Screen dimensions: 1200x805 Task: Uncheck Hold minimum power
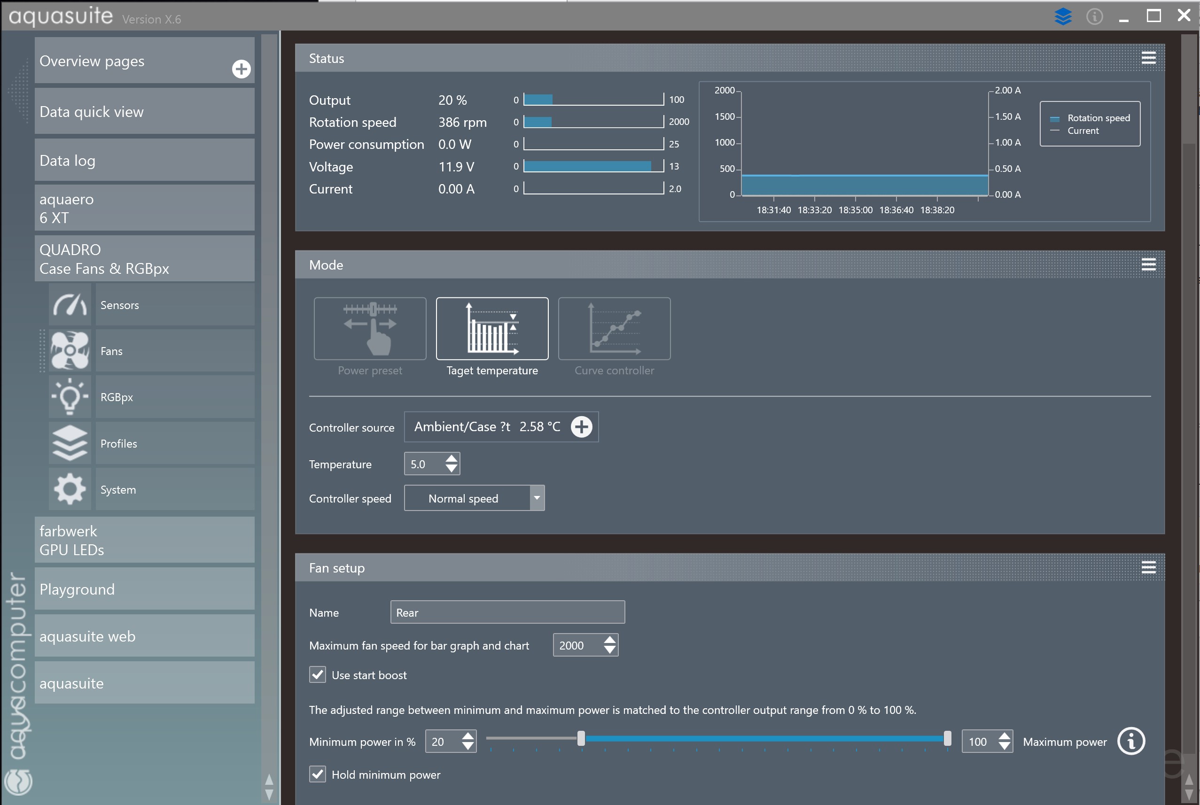317,774
